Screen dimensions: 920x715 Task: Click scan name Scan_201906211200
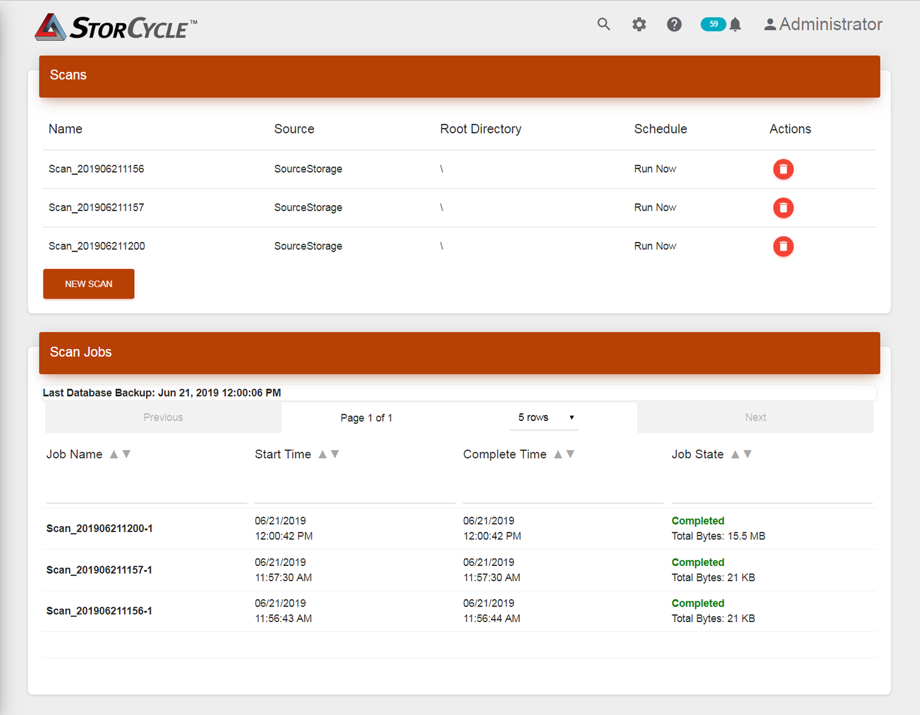click(96, 246)
